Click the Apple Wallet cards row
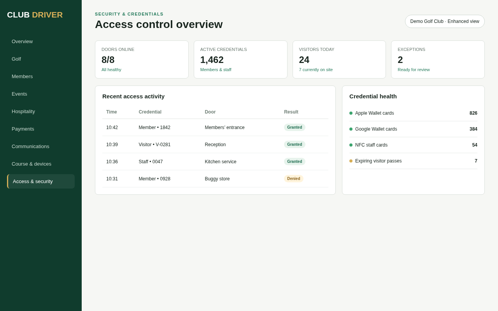Screen dimensions: 498x311 tap(413, 113)
